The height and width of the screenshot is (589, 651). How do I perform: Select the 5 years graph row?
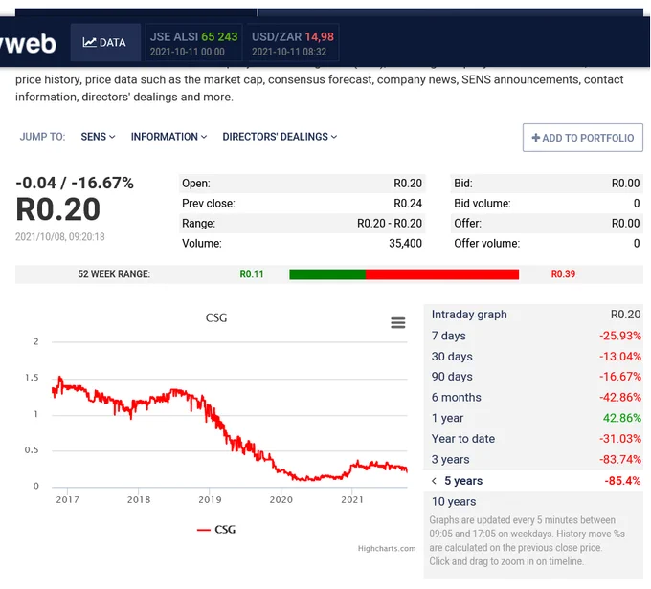coord(533,481)
